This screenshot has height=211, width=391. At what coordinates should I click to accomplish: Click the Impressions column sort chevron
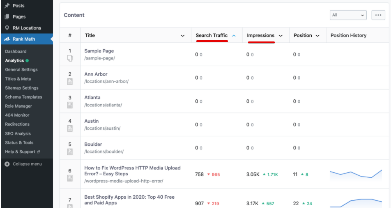[x=281, y=36]
